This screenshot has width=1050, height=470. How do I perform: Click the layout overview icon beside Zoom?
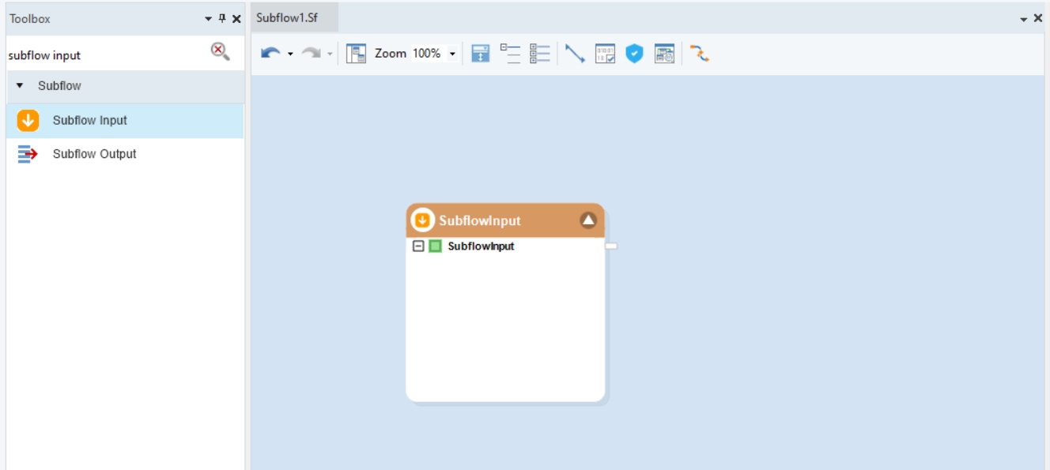click(357, 53)
